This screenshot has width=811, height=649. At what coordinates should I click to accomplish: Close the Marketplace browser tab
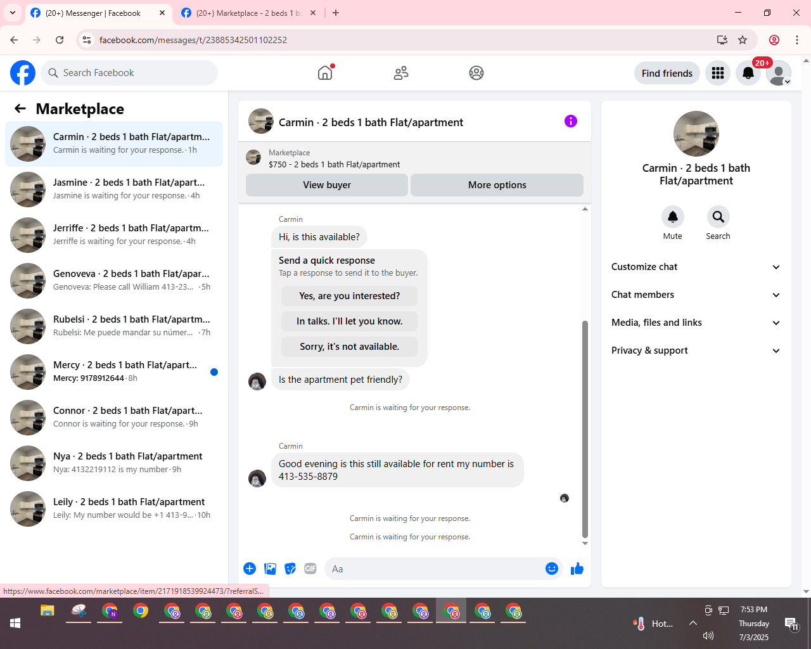click(x=313, y=13)
